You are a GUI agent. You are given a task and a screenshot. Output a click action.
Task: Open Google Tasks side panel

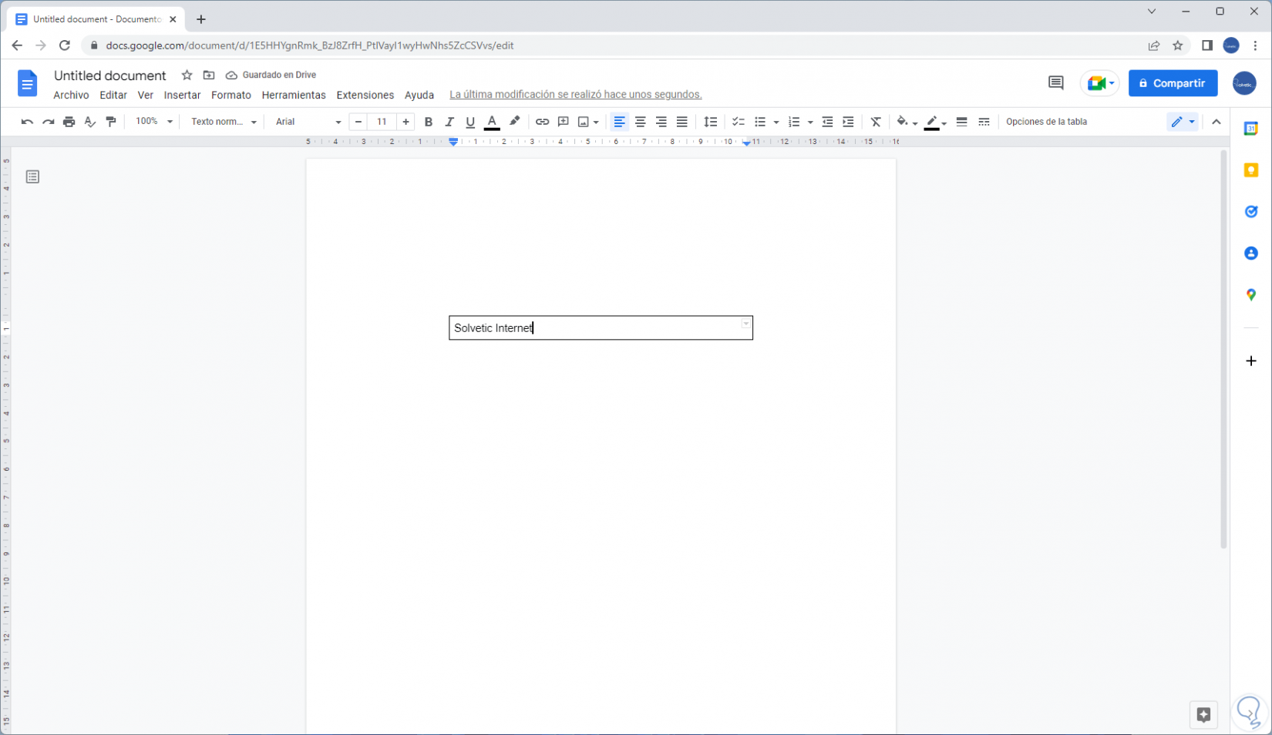click(x=1251, y=212)
